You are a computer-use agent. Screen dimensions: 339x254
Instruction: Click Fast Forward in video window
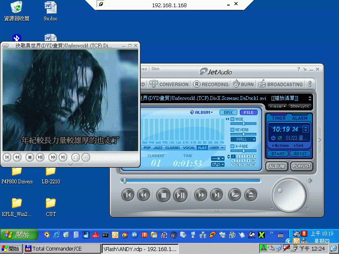[53, 157]
